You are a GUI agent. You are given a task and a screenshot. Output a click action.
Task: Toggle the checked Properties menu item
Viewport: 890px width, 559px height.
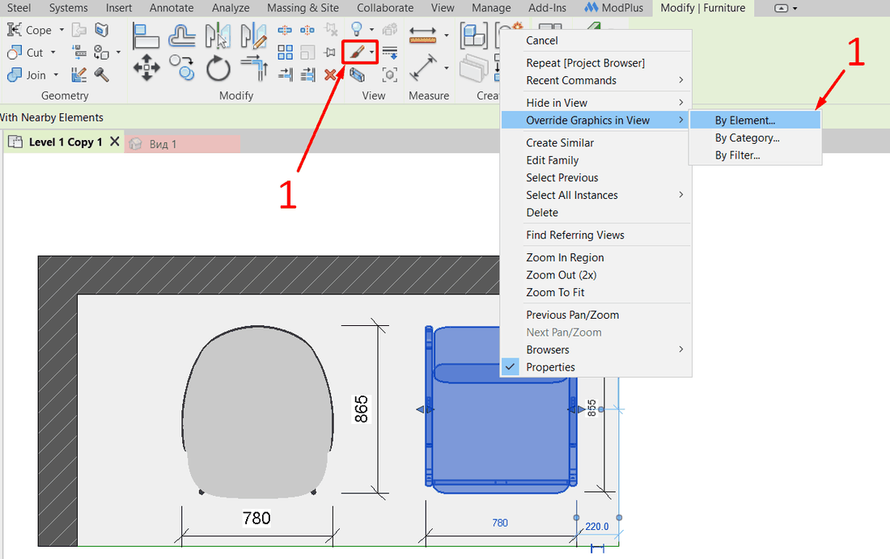596,367
